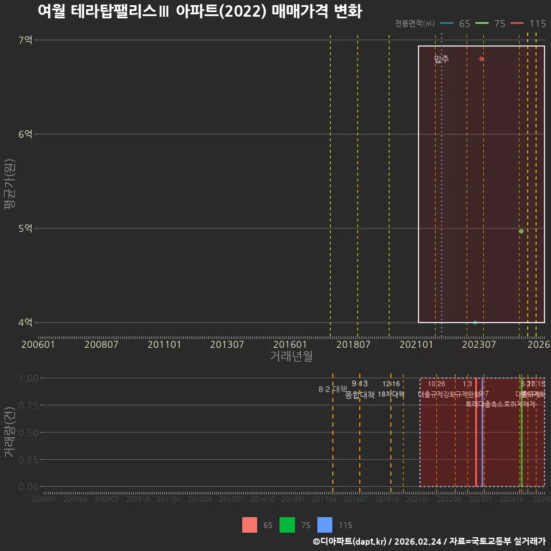The image size is (551, 551).
Task: Click the '거래량(건)' axis title
Action: click(x=10, y=432)
